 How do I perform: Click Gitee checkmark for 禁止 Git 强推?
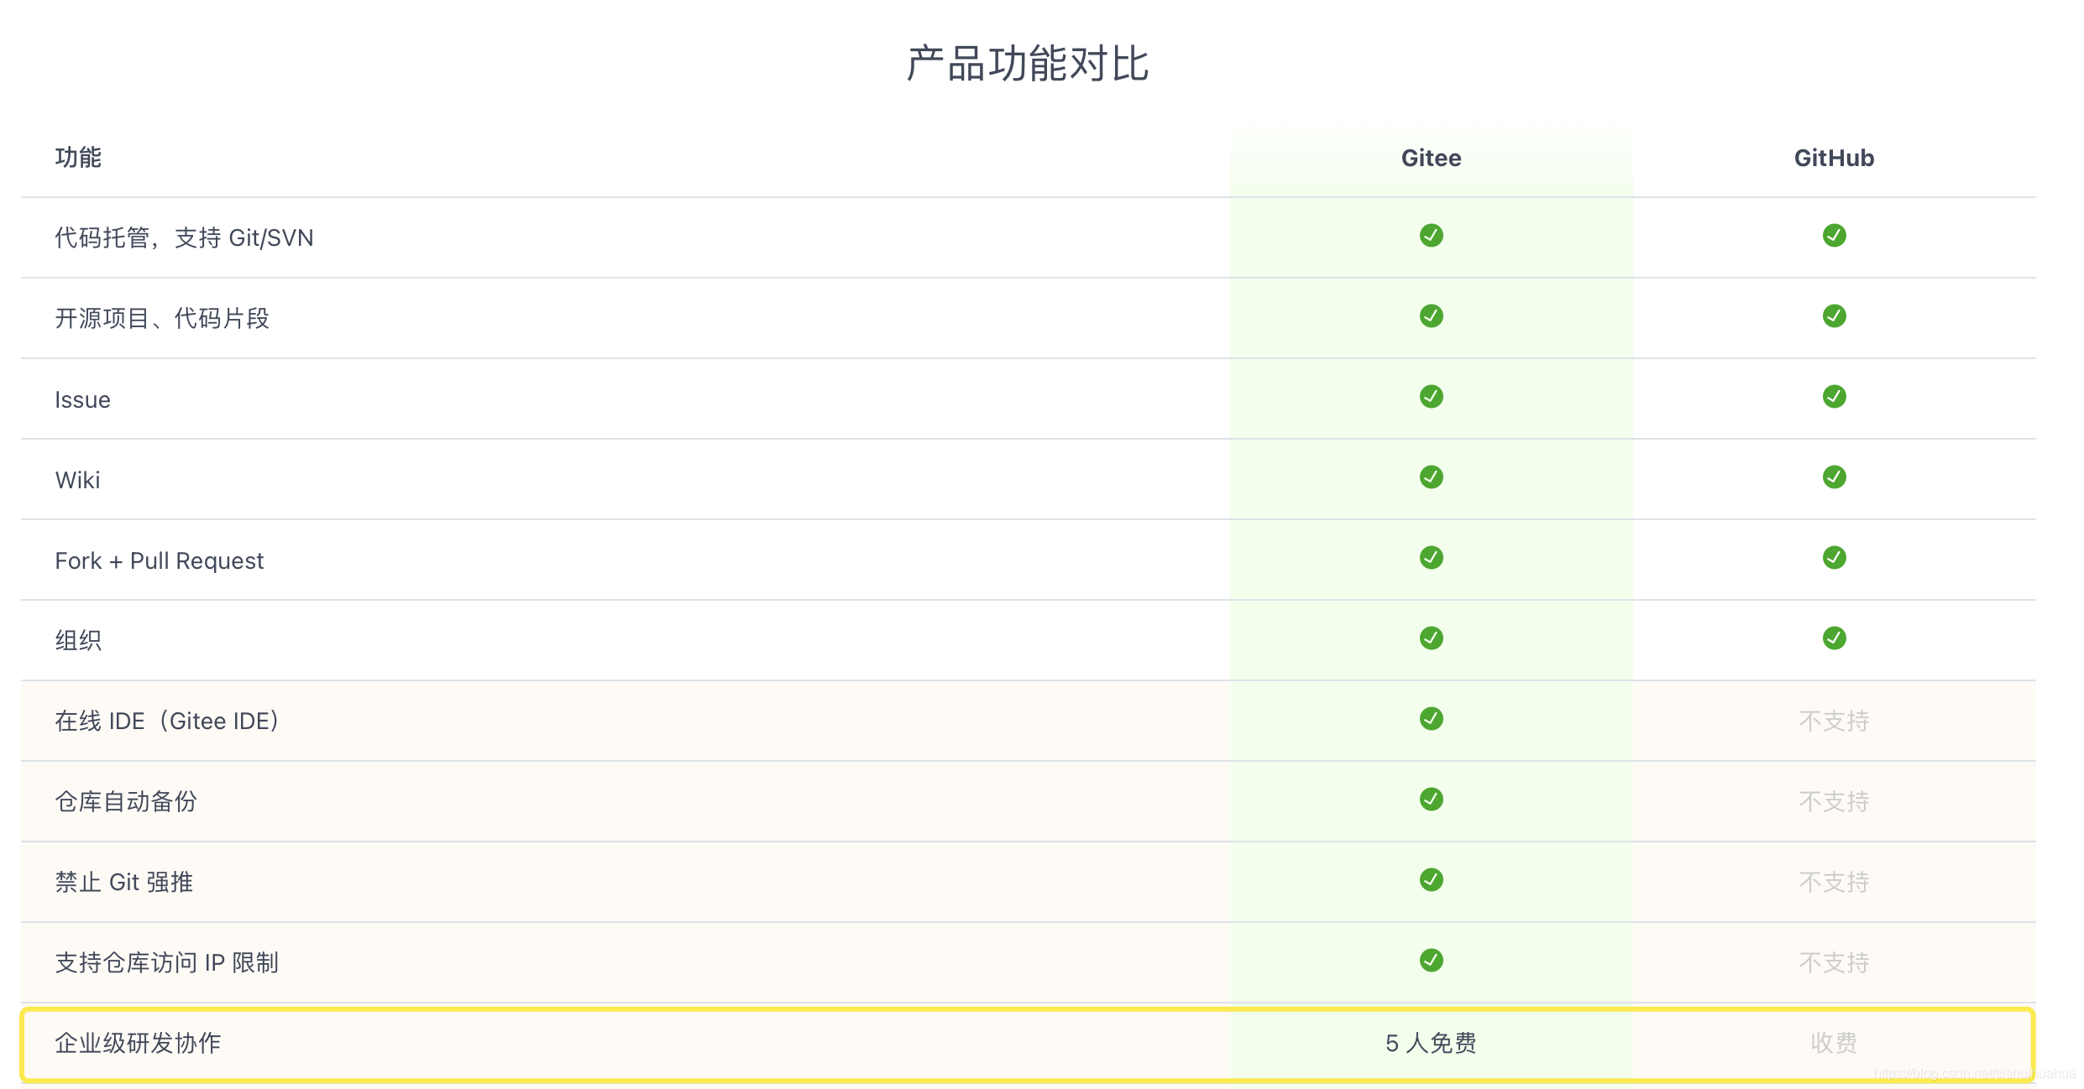[1431, 880]
